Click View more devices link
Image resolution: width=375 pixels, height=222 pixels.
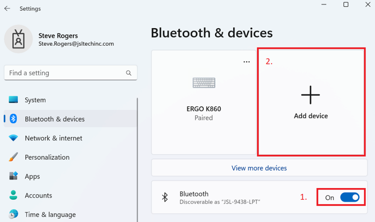[259, 168]
